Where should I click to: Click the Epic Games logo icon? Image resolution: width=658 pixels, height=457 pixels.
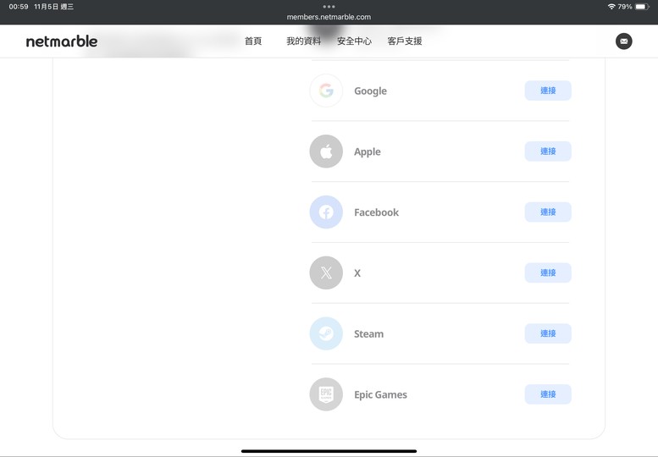pyautogui.click(x=326, y=394)
